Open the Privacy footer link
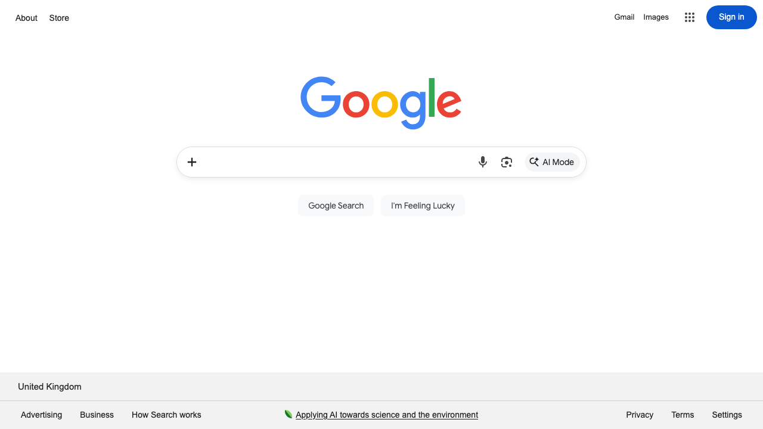The width and height of the screenshot is (763, 429). click(640, 415)
